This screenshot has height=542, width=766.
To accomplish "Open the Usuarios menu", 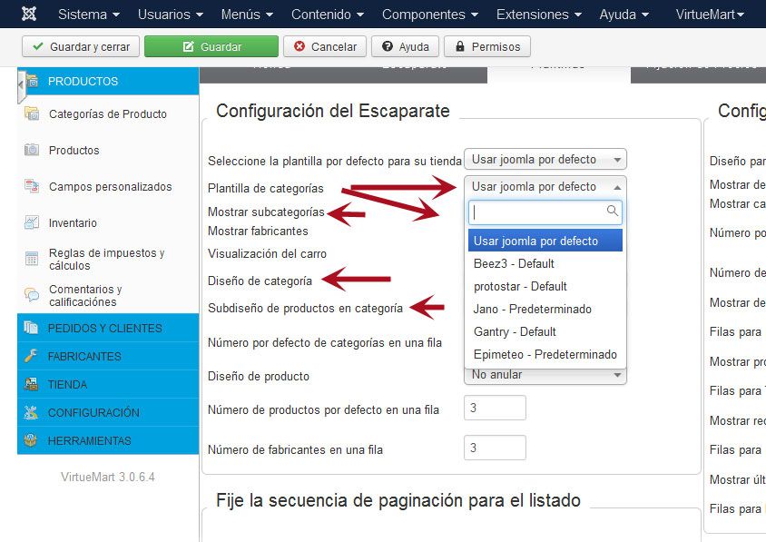I will tap(170, 15).
